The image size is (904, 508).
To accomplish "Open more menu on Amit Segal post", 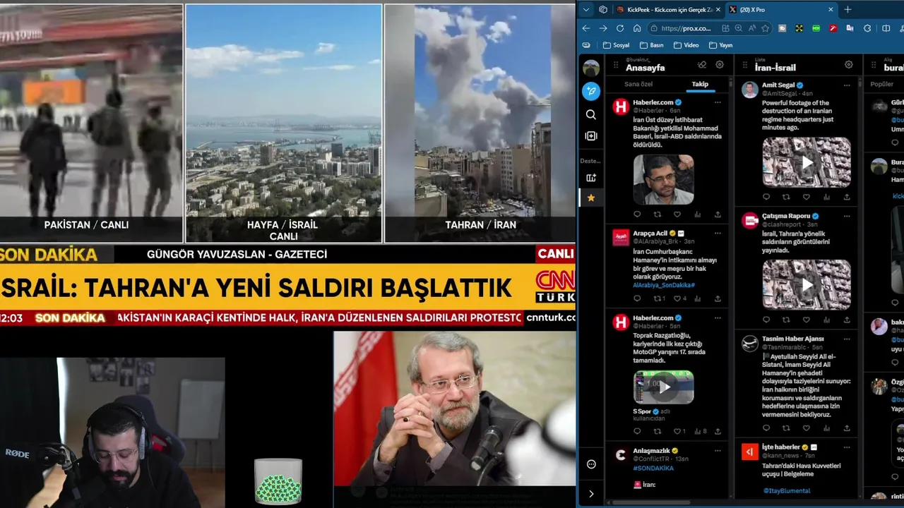I will tap(847, 85).
